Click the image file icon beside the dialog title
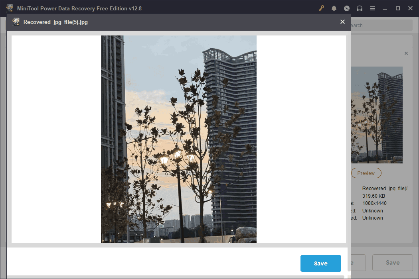419x279 pixels. point(16,22)
